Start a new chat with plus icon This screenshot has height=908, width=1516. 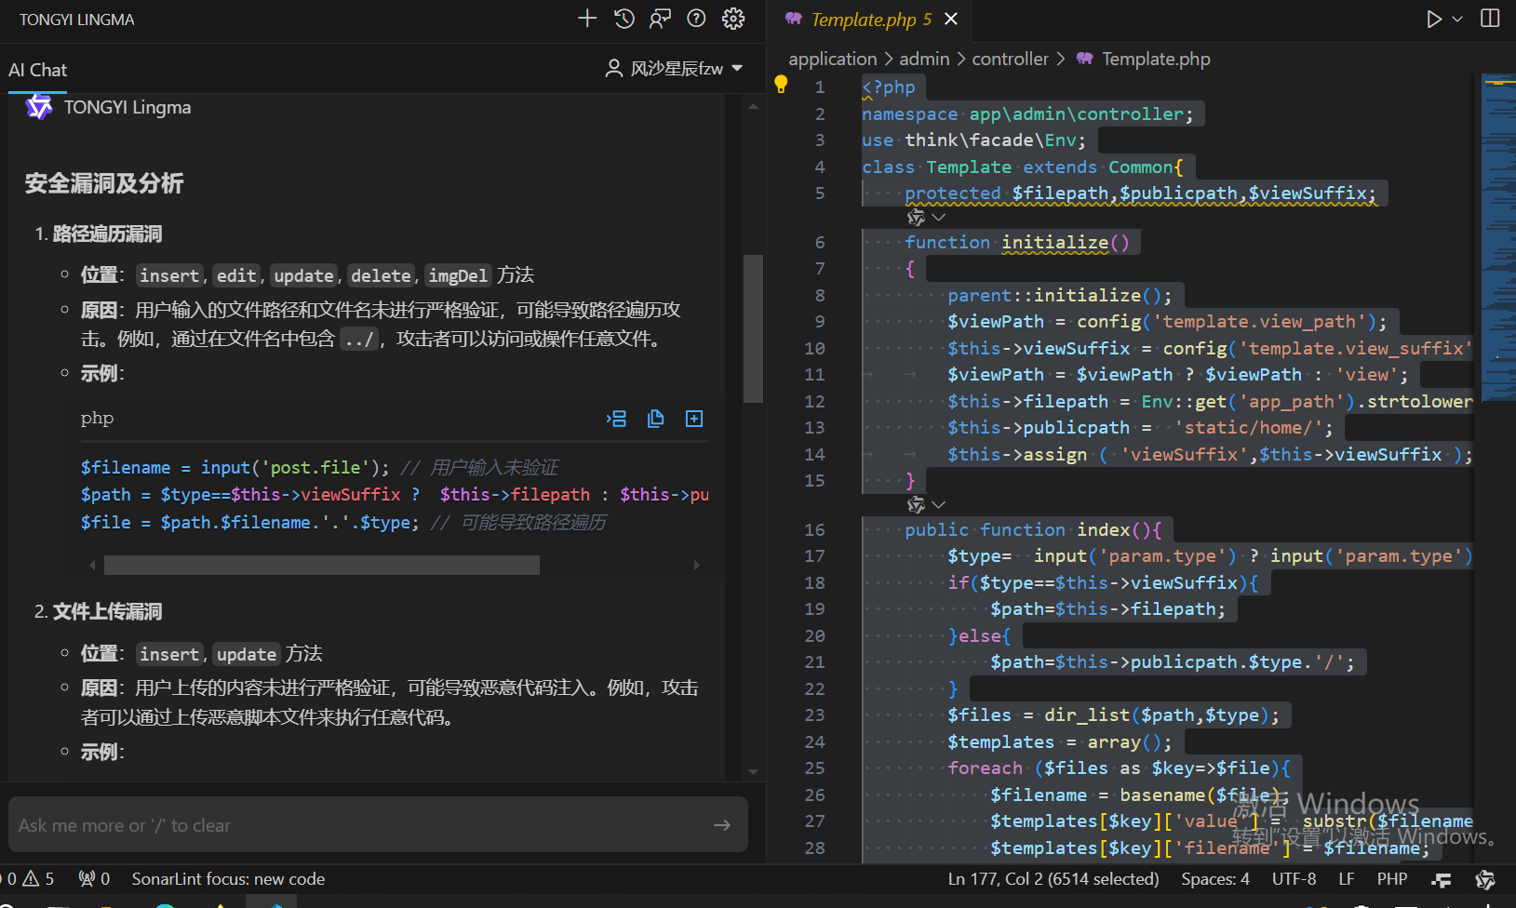[587, 19]
